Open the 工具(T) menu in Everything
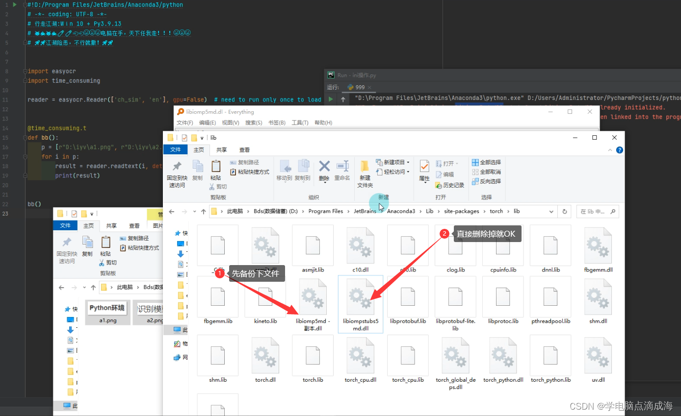The image size is (681, 416). [x=300, y=122]
